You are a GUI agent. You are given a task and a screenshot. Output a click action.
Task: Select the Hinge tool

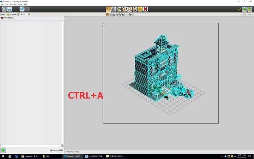[x=119, y=9]
